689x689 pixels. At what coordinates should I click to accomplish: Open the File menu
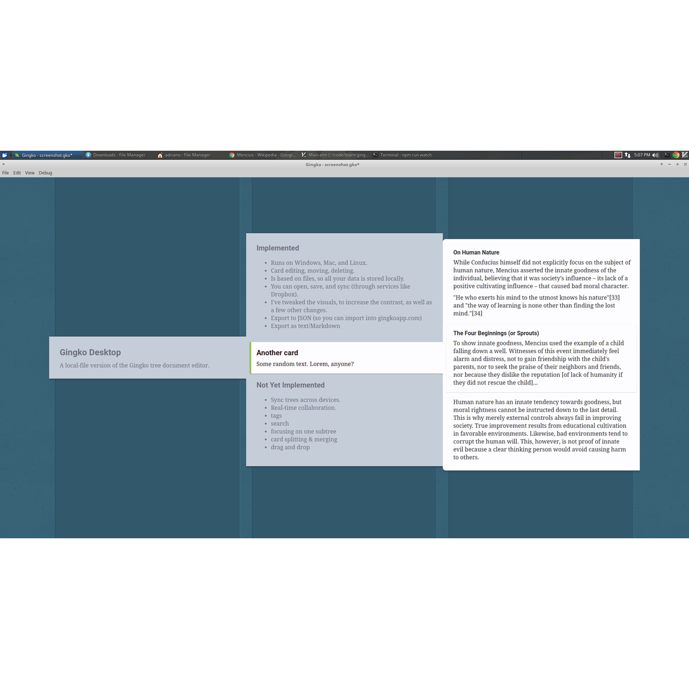point(5,173)
